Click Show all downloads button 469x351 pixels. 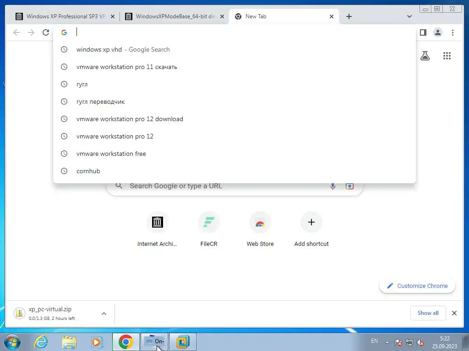428,313
